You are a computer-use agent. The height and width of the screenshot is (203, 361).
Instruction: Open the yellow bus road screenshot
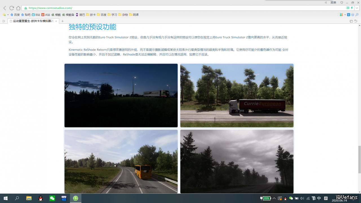pos(121,162)
